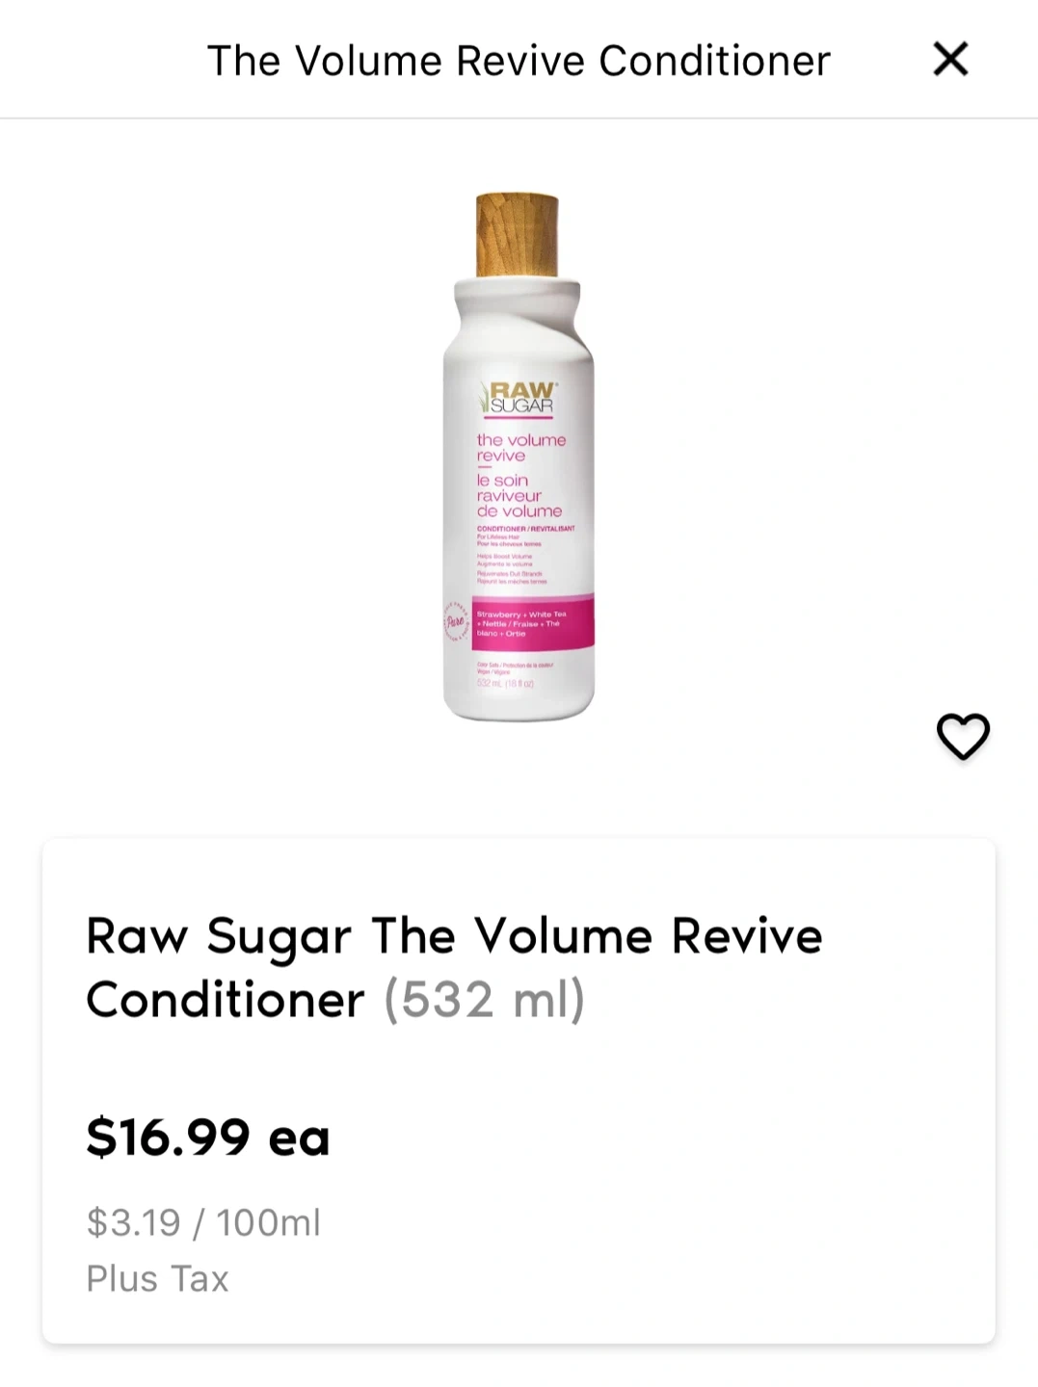Tap the small pink dash under "revive"

(484, 467)
